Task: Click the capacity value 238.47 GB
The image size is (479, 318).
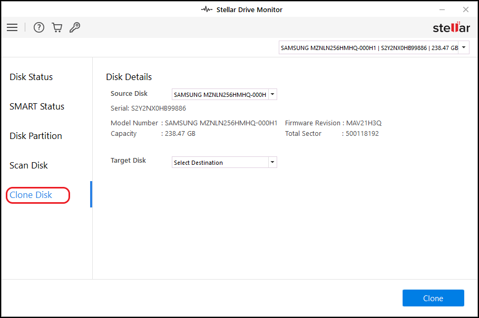Action: (180, 134)
